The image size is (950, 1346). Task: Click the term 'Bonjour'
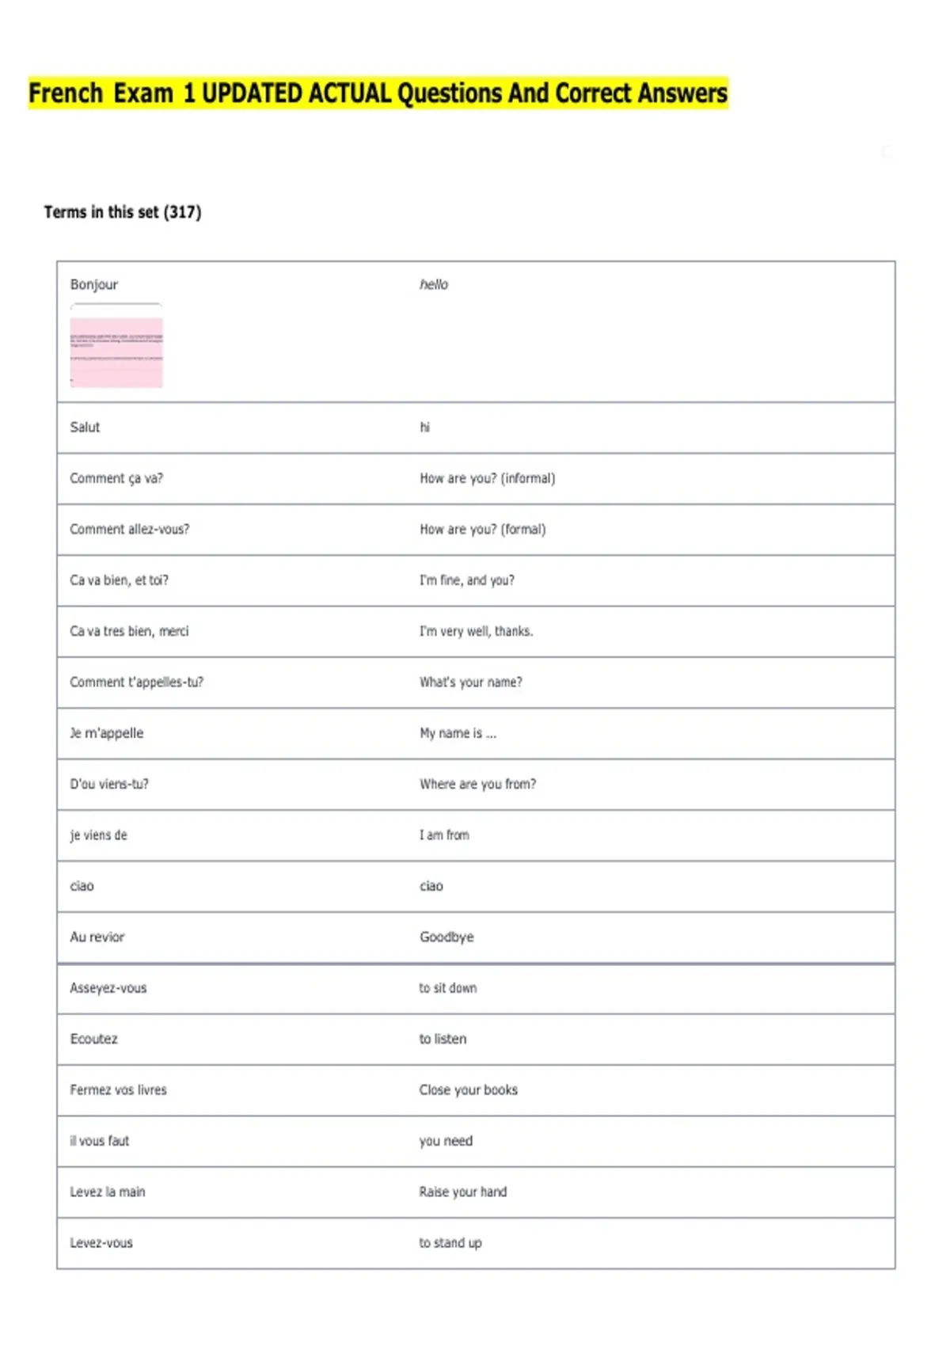tap(93, 284)
